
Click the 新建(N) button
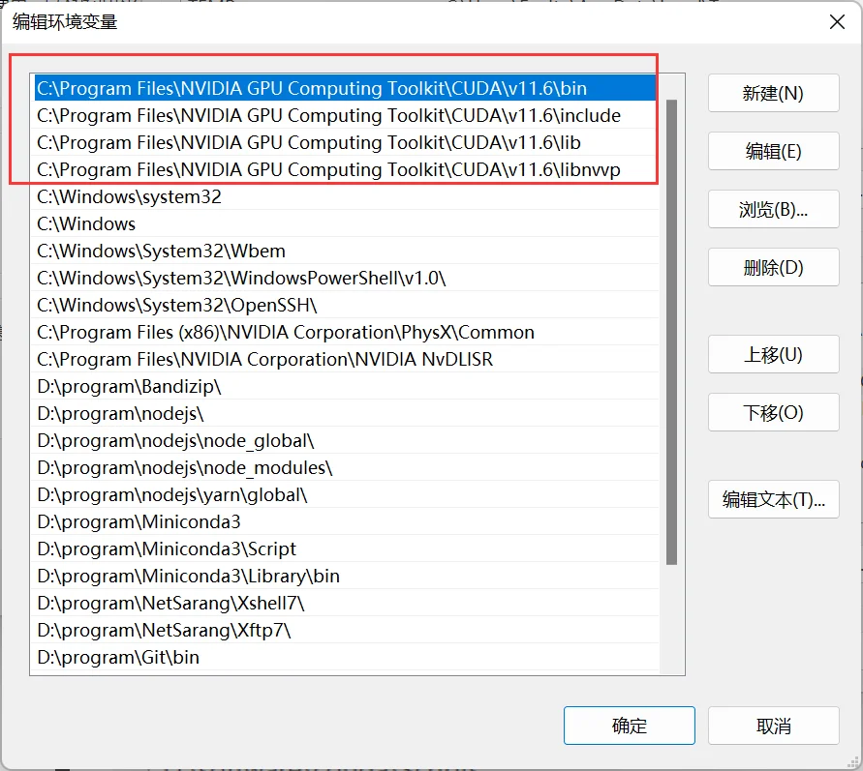773,94
